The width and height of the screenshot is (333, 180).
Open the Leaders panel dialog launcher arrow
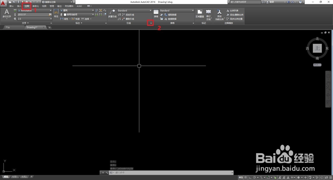(151, 23)
